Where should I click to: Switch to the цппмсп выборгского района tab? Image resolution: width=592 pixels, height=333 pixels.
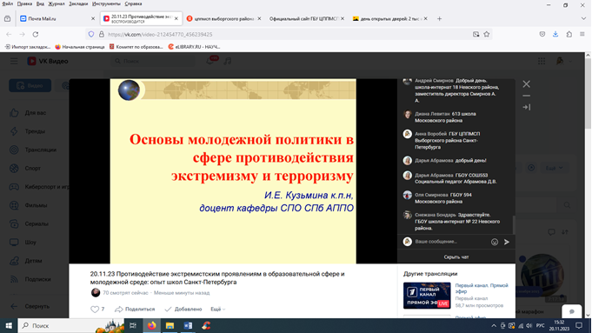[223, 18]
